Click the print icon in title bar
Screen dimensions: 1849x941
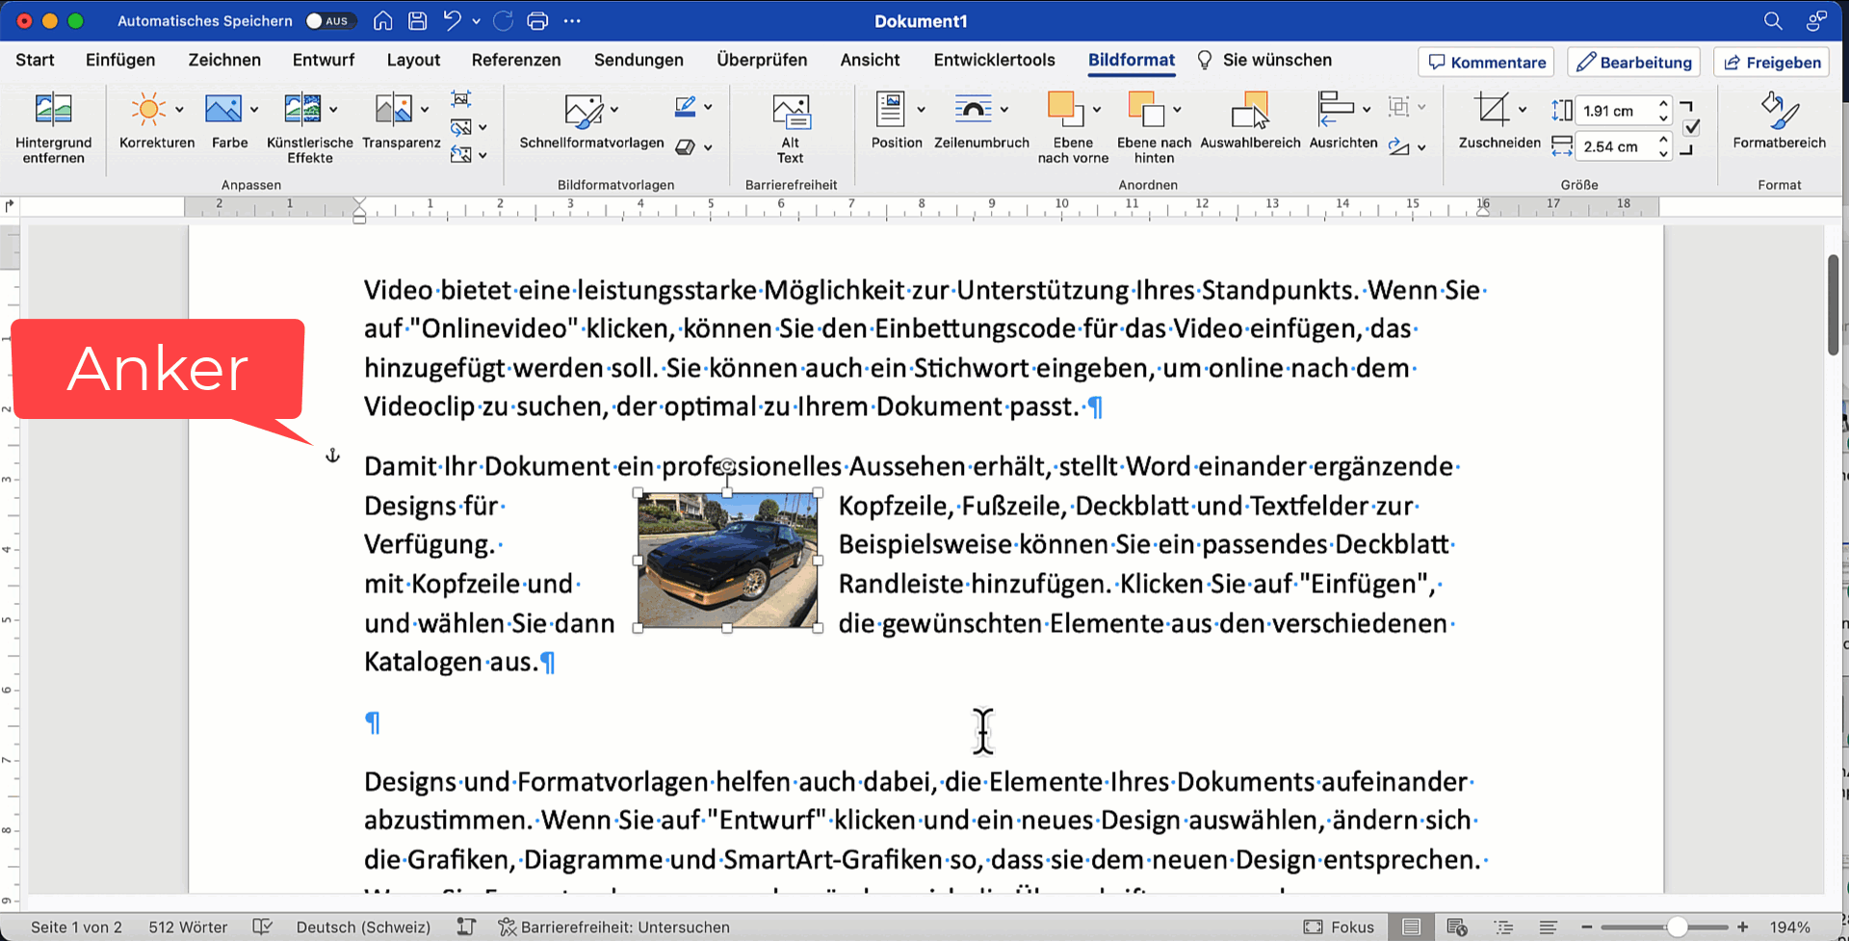click(x=537, y=20)
